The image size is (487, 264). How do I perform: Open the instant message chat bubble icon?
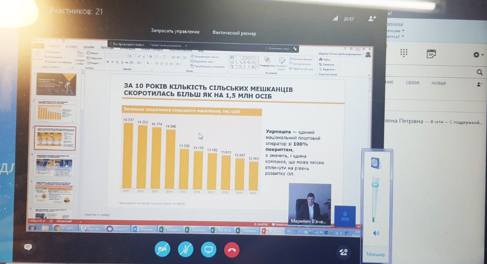(28, 247)
